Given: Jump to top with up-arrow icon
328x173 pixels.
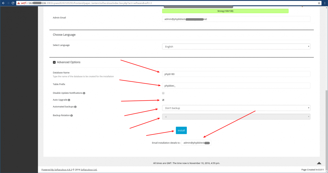Looking at the screenshot, I should (x=319, y=163).
